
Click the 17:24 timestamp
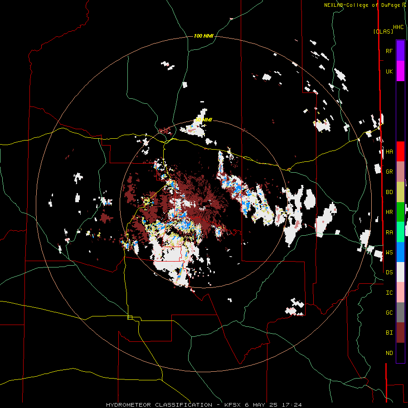pos(291,405)
